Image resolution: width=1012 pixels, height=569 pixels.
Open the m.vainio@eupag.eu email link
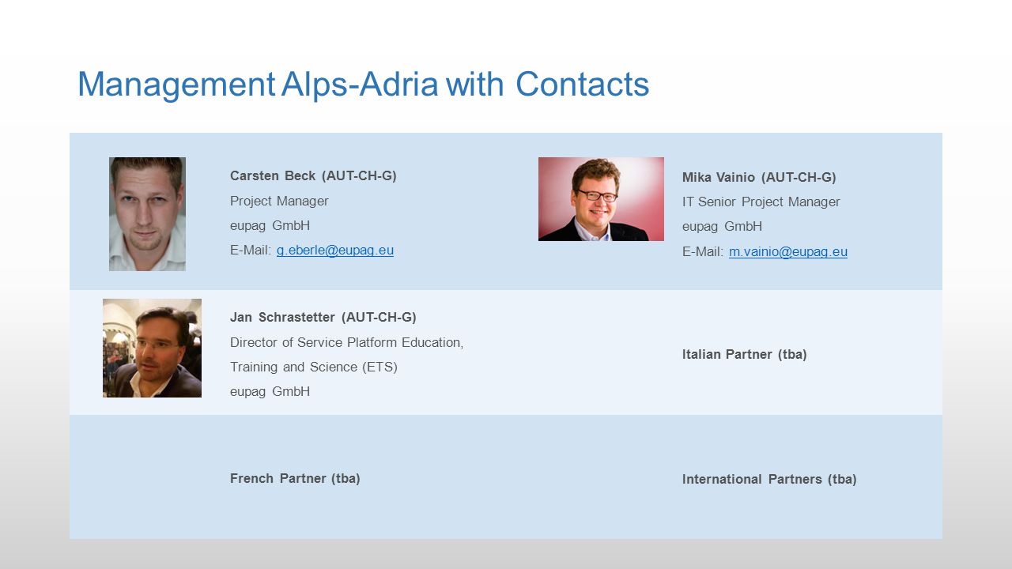click(788, 252)
